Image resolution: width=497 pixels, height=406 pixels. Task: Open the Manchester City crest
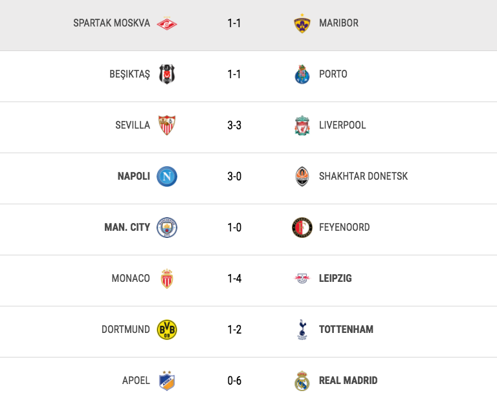tap(167, 228)
